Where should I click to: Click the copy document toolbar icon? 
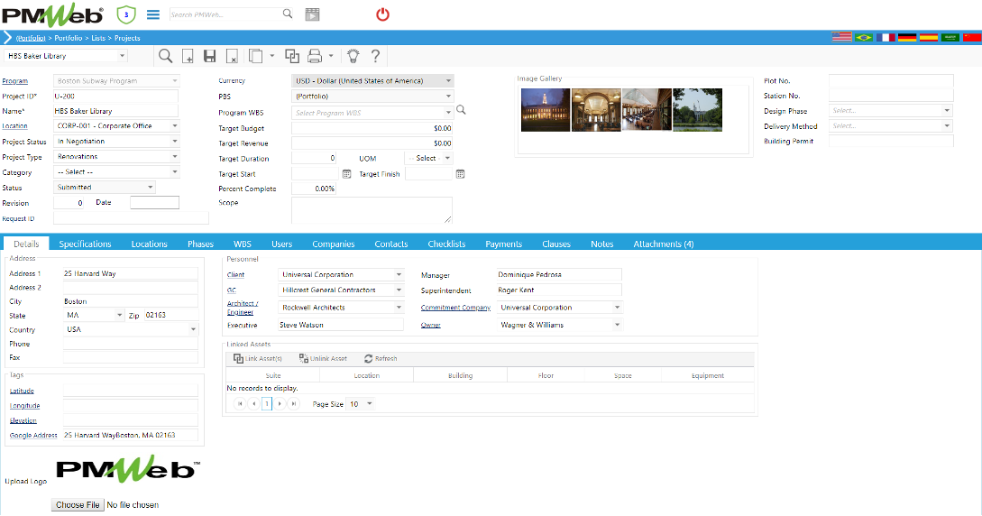pyautogui.click(x=255, y=56)
